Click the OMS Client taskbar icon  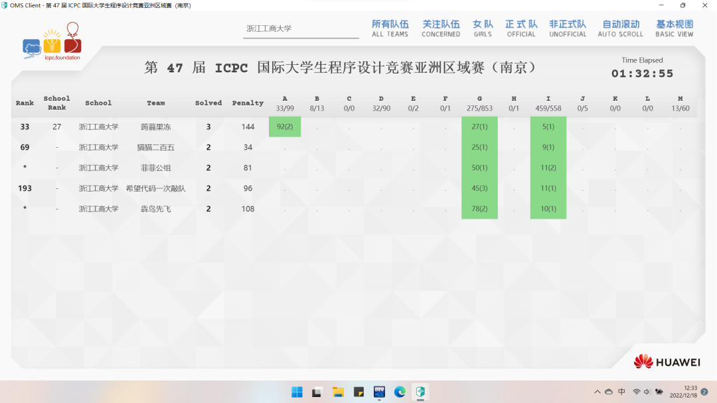click(420, 392)
